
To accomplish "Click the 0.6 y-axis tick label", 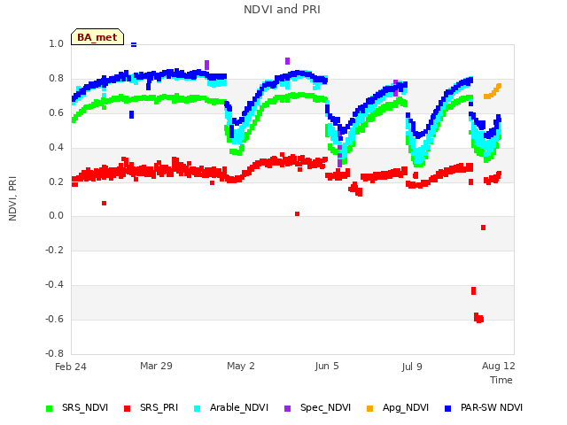I will tap(57, 112).
